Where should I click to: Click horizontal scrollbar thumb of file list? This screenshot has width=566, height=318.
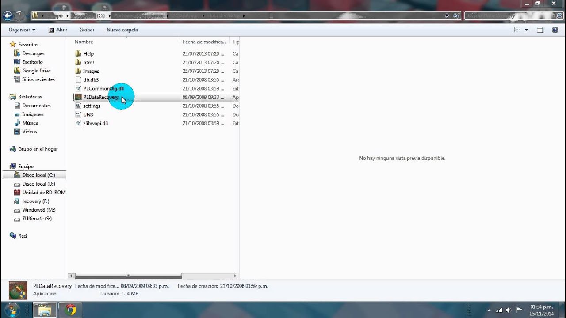pos(128,276)
